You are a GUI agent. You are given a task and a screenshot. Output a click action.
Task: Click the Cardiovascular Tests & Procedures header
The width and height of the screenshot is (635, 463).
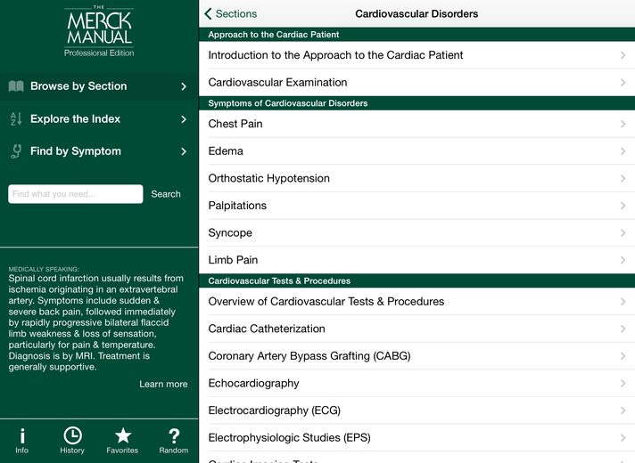coord(416,281)
